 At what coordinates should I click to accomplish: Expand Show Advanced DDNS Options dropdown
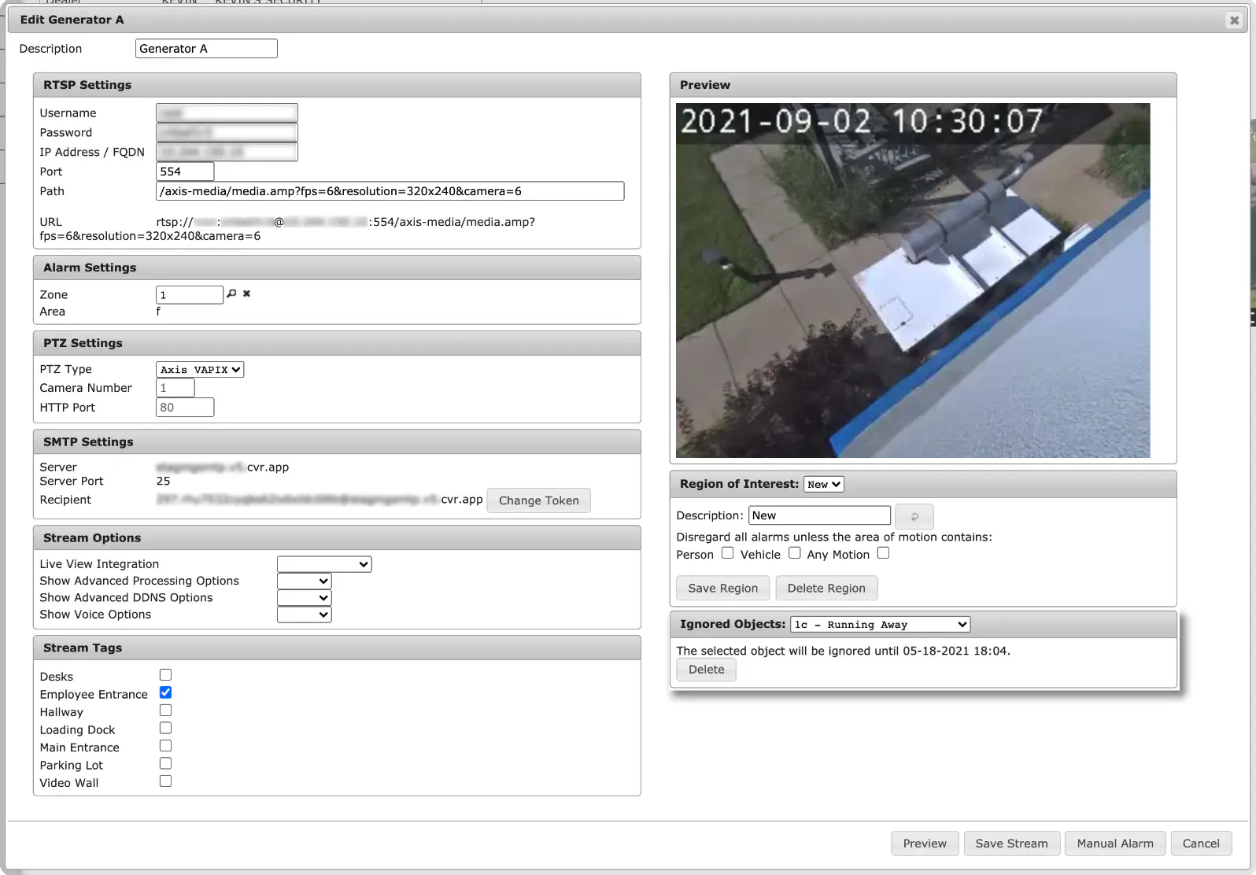click(304, 598)
